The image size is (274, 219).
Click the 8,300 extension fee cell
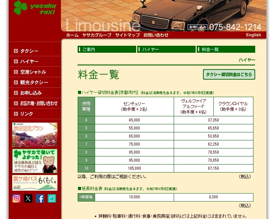point(213,197)
